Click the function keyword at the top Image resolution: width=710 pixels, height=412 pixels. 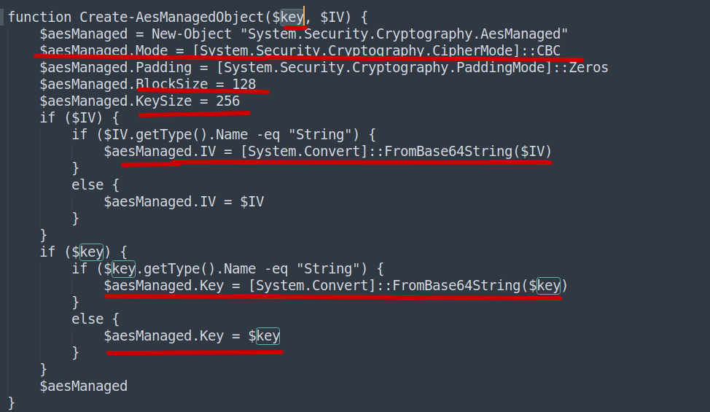point(39,17)
